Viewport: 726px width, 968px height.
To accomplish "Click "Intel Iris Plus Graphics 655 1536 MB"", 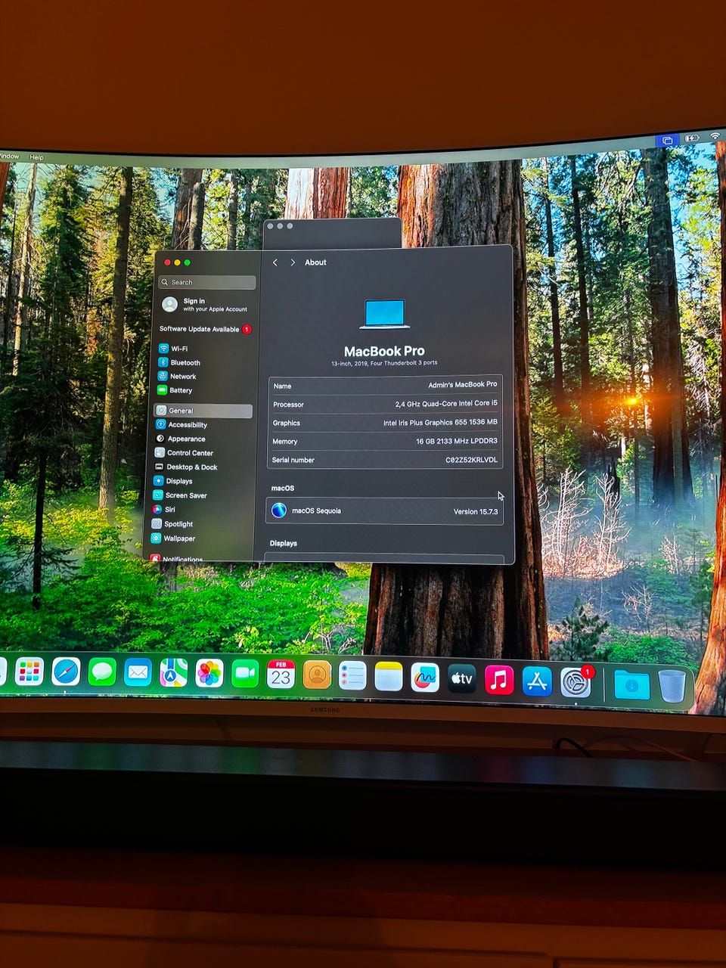I will click(440, 423).
